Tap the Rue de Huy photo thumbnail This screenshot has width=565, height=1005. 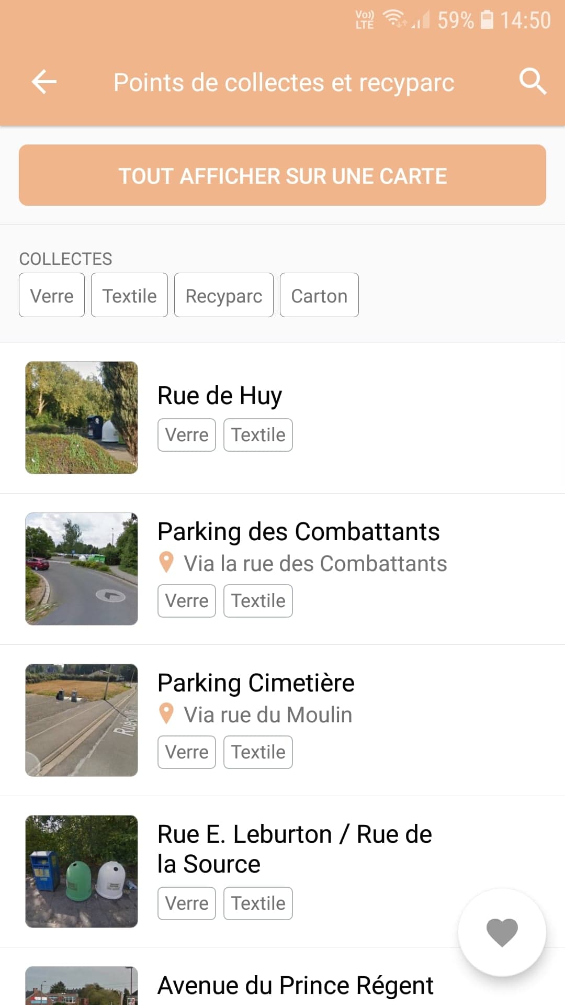pos(82,418)
